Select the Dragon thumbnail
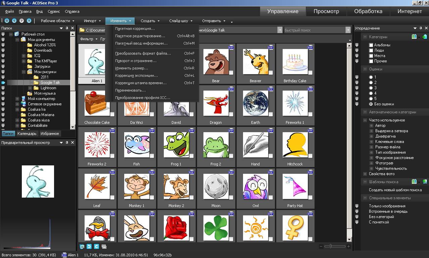Image resolution: width=429 pixels, height=258 pixels. click(x=216, y=105)
